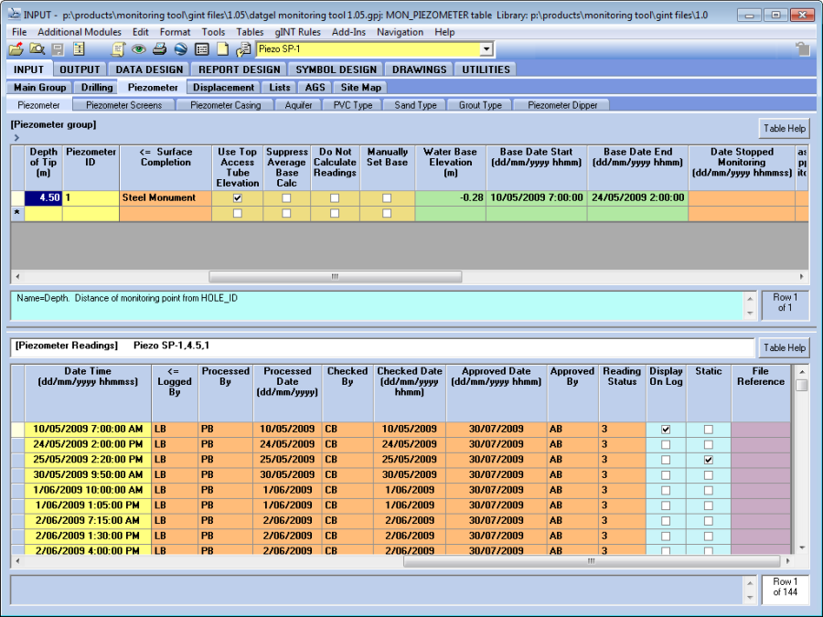Toggle Static checkbox for 25/05/2009 reading
Screen dimensions: 823x617
pos(708,460)
